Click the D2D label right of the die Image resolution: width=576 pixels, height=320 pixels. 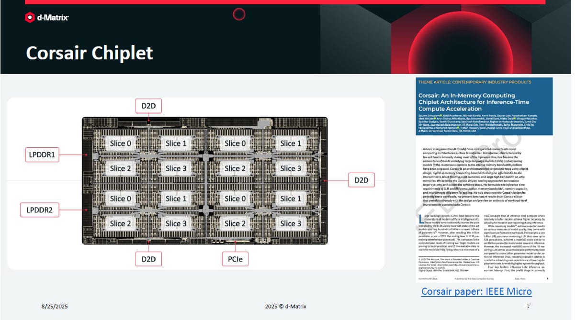coord(361,180)
